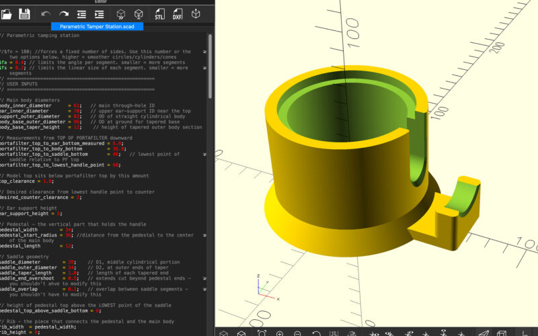Click the XYZ orientation axes indicator
Viewport: 538px width, 336px height.
point(268,288)
